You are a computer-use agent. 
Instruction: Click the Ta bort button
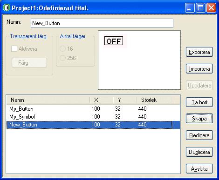point(199,102)
